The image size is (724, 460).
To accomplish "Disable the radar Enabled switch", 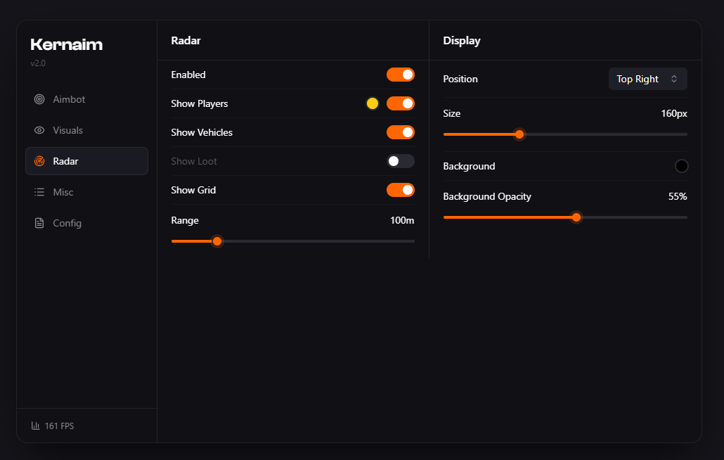I will click(401, 75).
